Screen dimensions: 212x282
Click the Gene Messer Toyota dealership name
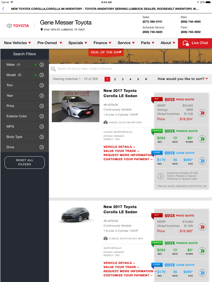tap(66, 23)
